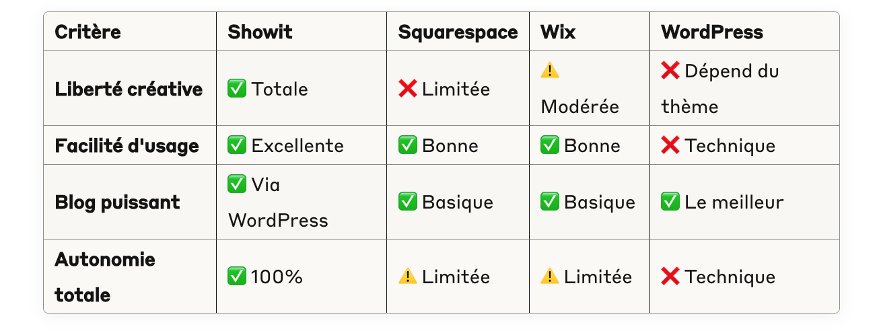Click the green check beside 100%
Image resolution: width=879 pixels, height=331 pixels.
237,277
